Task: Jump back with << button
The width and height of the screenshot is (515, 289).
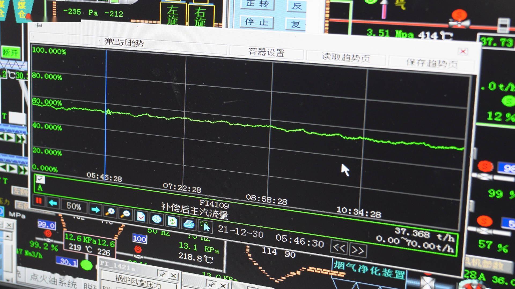Action: (x=339, y=248)
